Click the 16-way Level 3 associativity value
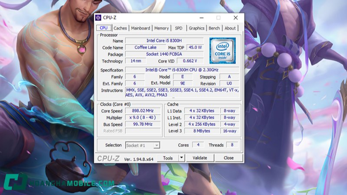This screenshot has width=347, height=195. (229, 131)
